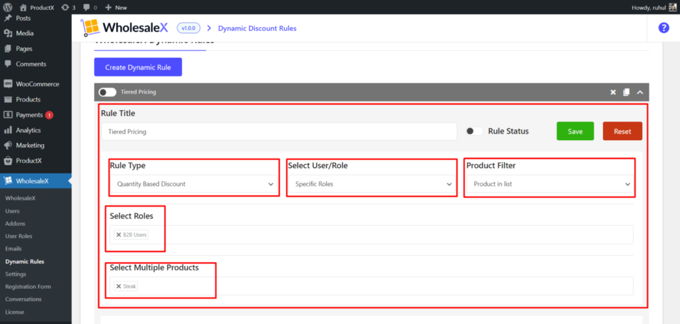680x324 pixels.
Task: Toggle the Tiered Pricing header switch
Action: (108, 92)
